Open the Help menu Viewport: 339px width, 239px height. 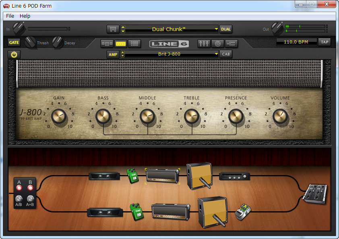25,16
